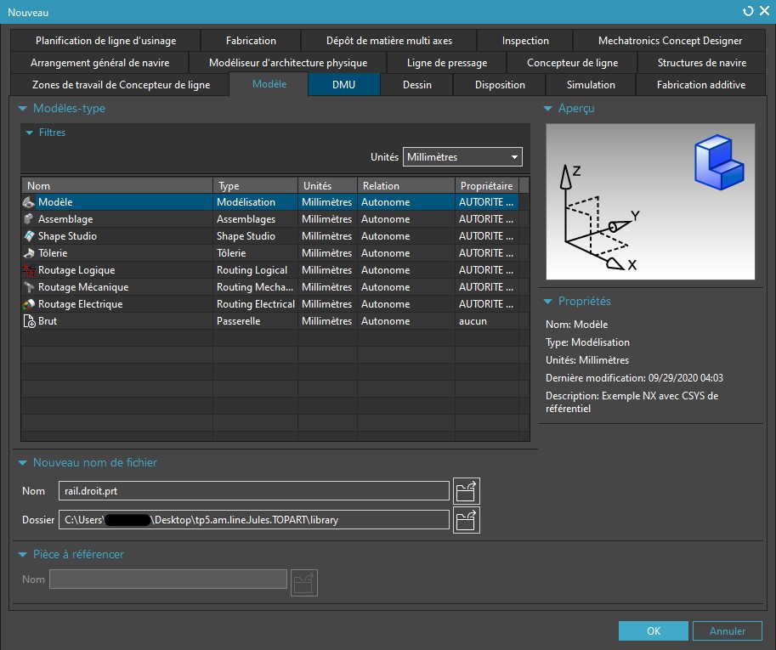Open Zones de travail de Concepteur tab
Viewport: 776px width, 650px height.
click(121, 85)
